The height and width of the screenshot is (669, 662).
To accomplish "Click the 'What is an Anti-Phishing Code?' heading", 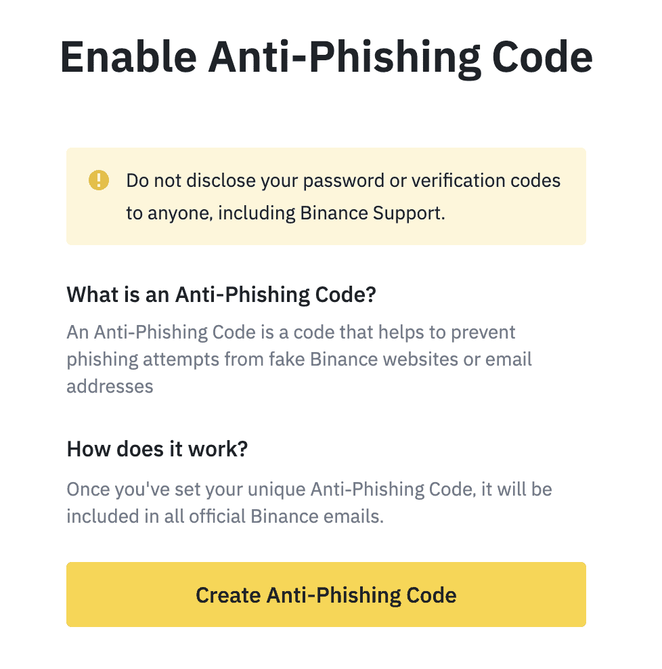I will tap(221, 295).
